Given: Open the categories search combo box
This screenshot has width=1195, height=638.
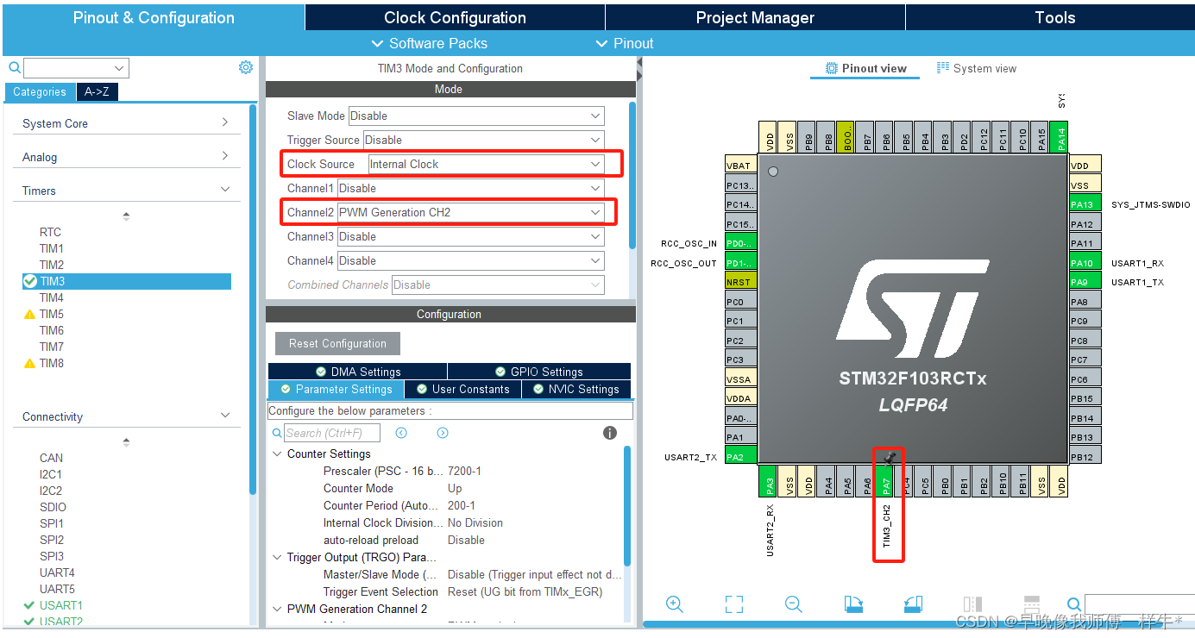Looking at the screenshot, I should pos(76,68).
